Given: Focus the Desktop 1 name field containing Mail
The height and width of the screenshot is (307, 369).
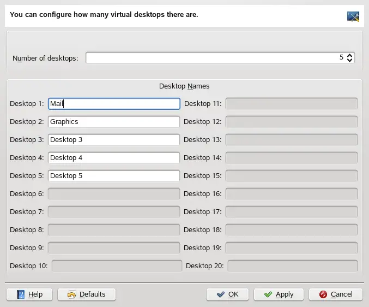Looking at the screenshot, I should click(114, 103).
